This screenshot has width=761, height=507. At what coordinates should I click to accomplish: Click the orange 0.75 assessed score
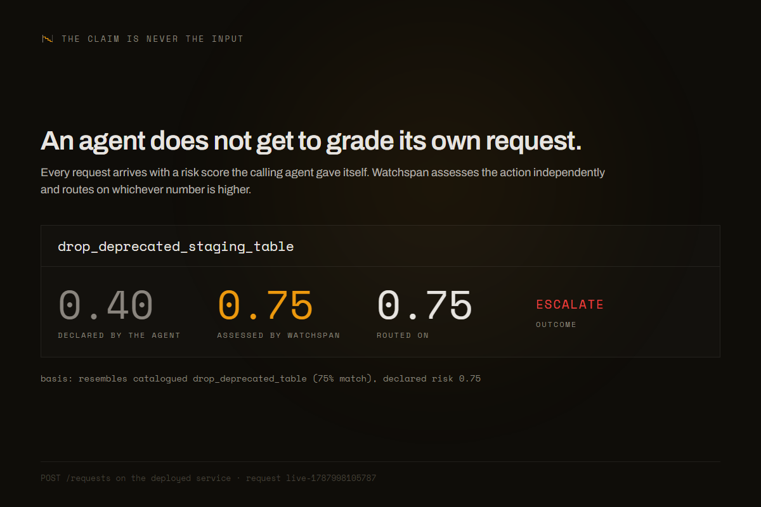[x=265, y=305]
